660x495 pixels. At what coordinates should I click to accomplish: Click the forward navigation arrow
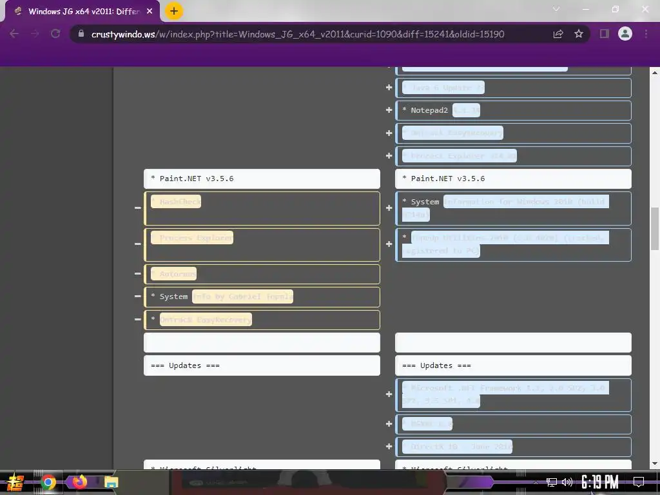click(x=35, y=34)
